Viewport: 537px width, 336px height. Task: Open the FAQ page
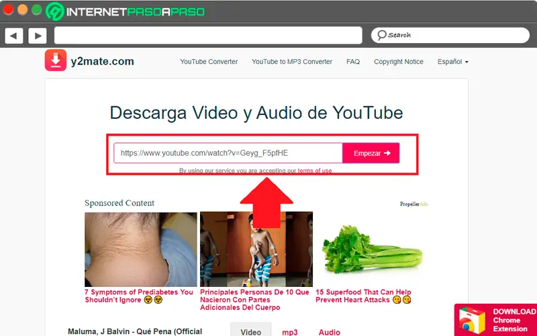point(353,62)
